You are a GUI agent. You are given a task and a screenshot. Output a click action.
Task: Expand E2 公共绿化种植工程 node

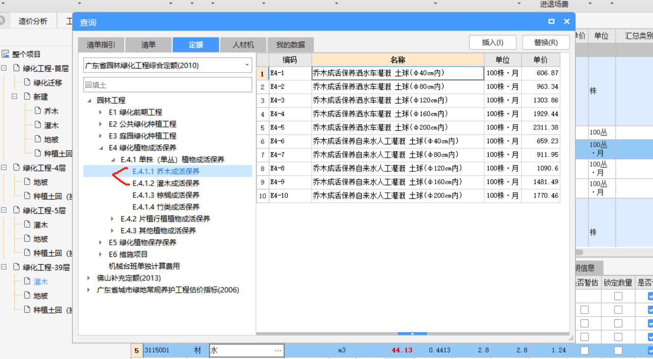click(x=100, y=124)
